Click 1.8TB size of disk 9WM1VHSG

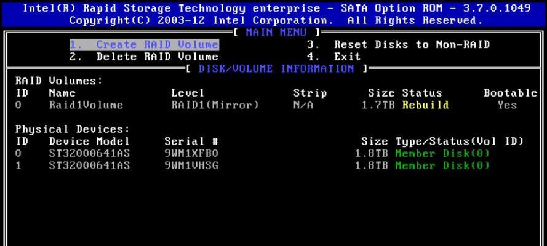pos(372,165)
